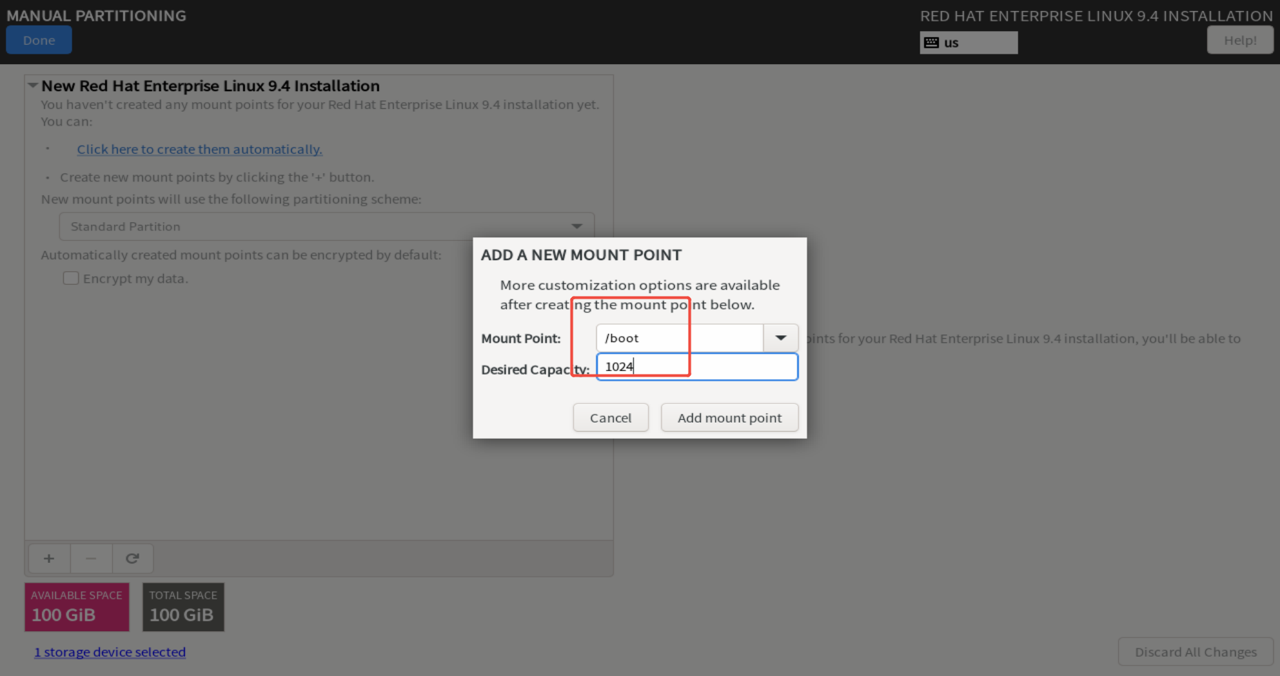Click the plus add mount point icon

[49, 558]
